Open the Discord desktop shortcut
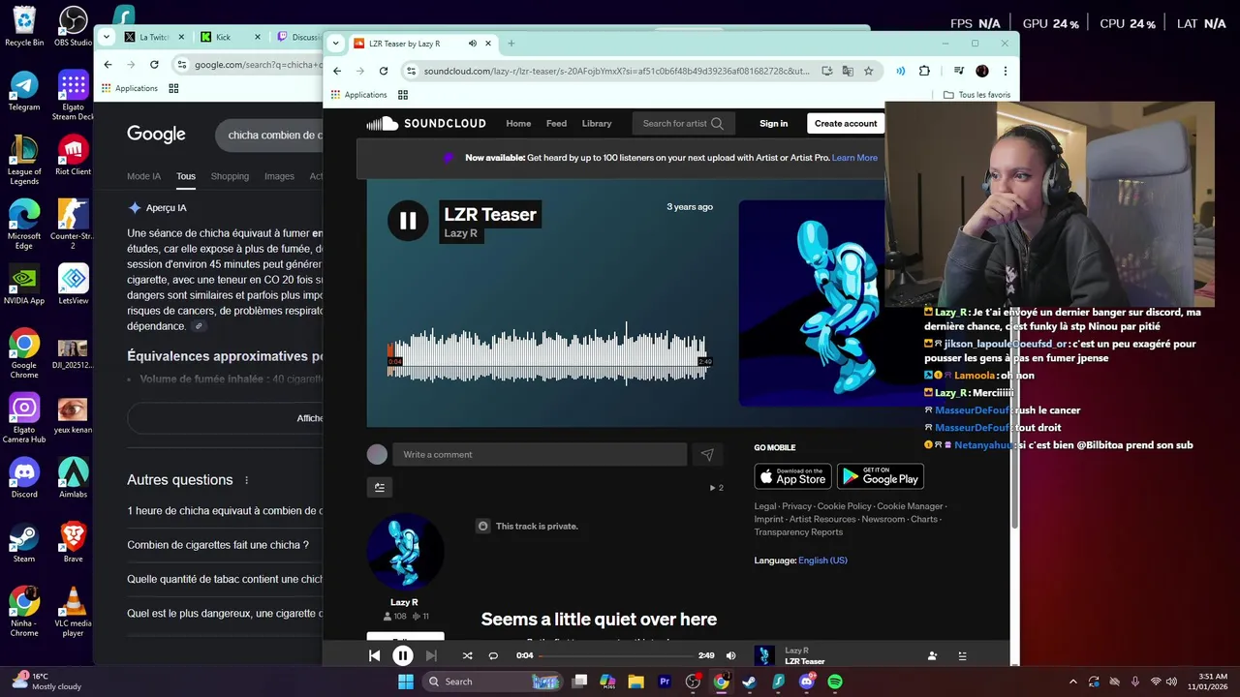1240x697 pixels. click(24, 477)
